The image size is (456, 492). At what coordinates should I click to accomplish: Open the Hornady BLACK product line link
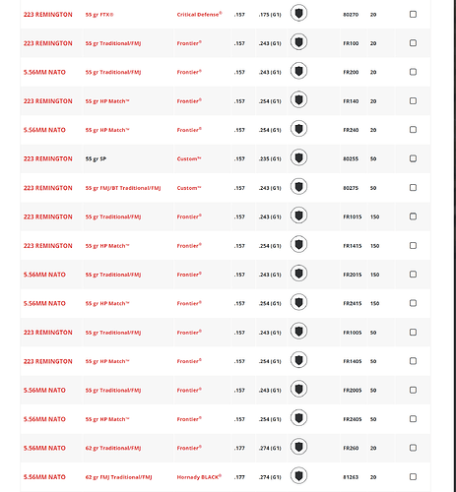[x=199, y=477]
